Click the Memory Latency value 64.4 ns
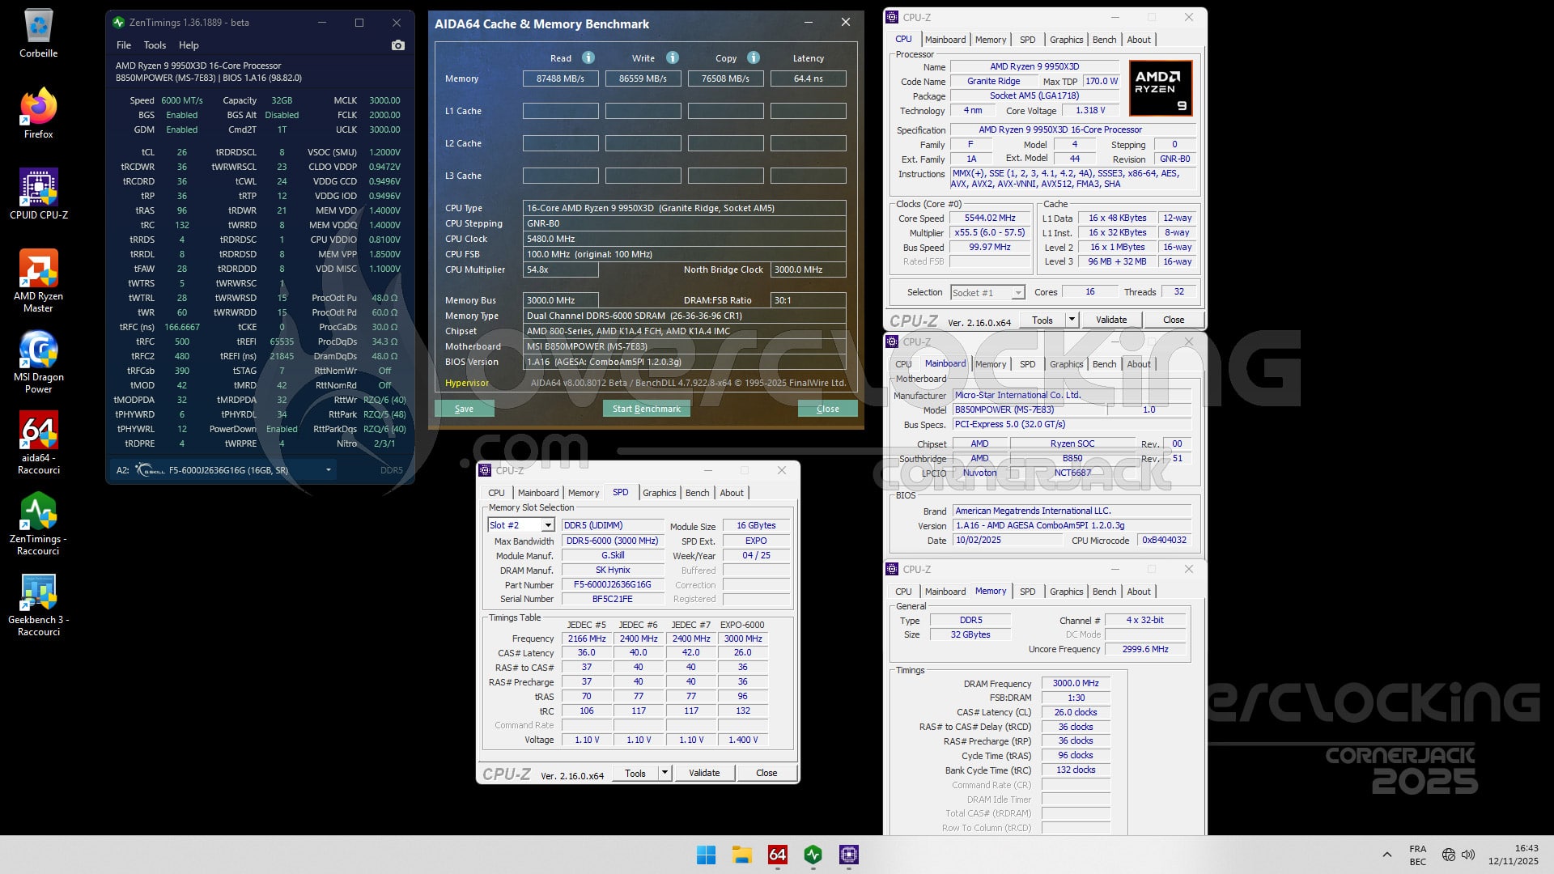This screenshot has width=1554, height=874. click(x=809, y=78)
